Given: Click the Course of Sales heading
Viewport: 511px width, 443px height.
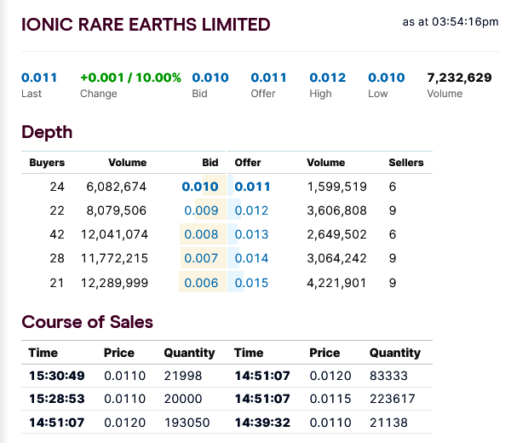Looking at the screenshot, I should pos(88,322).
